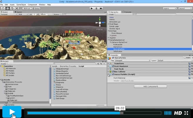Toggle 2D scene view mode
Screen dimensions: 193x118
pos(31,14)
